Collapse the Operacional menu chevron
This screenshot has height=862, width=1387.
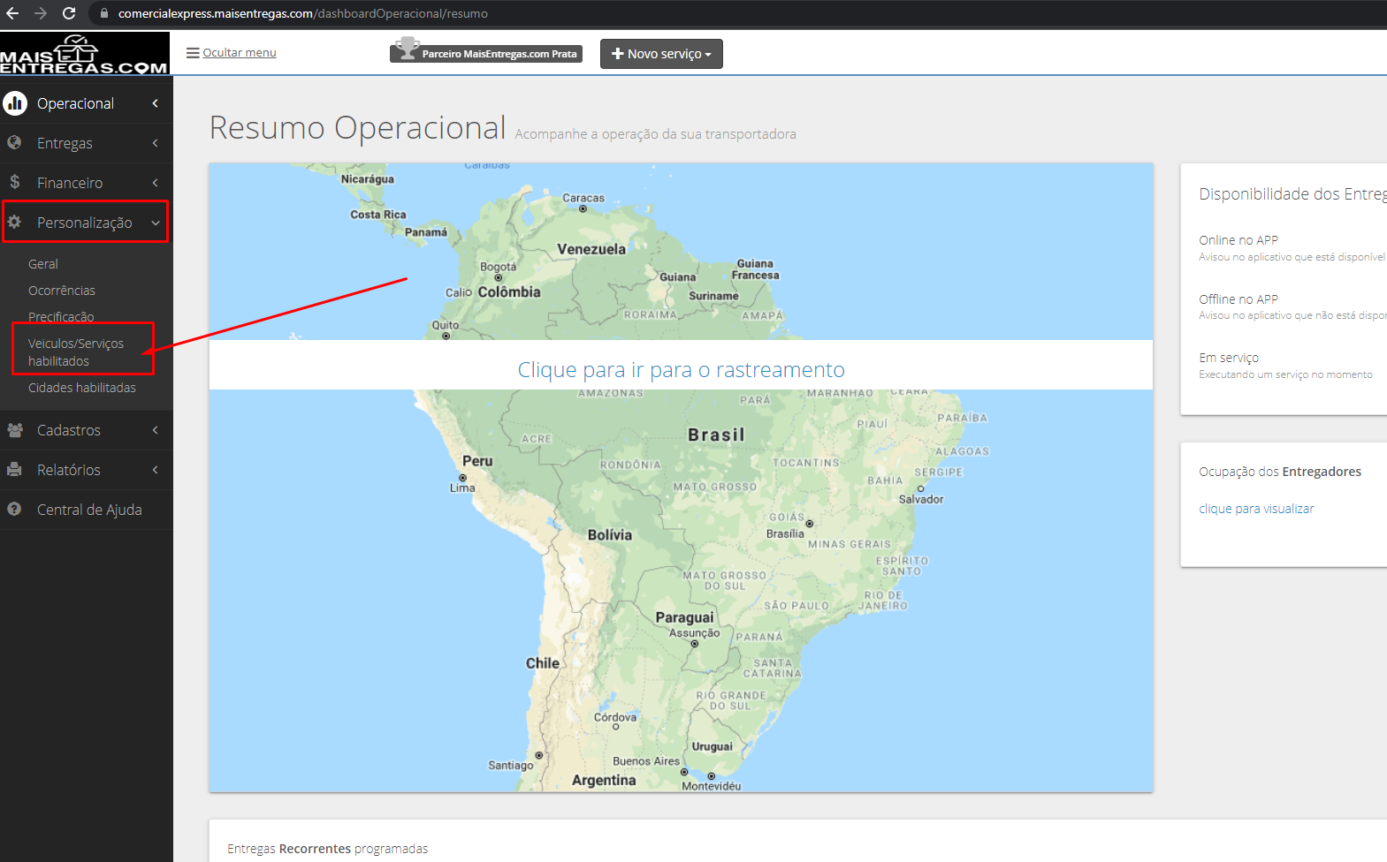pyautogui.click(x=156, y=103)
